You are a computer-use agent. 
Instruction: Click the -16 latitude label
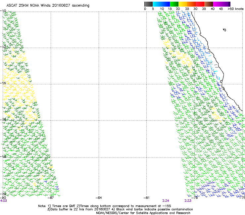pos(3,120)
